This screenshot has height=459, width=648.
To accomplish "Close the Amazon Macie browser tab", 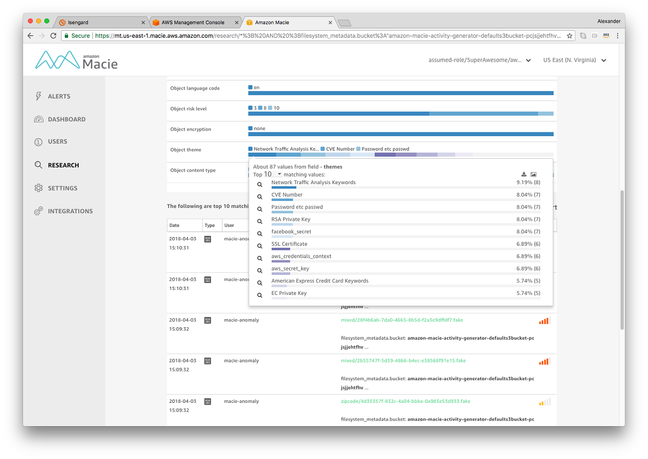I will [x=330, y=23].
